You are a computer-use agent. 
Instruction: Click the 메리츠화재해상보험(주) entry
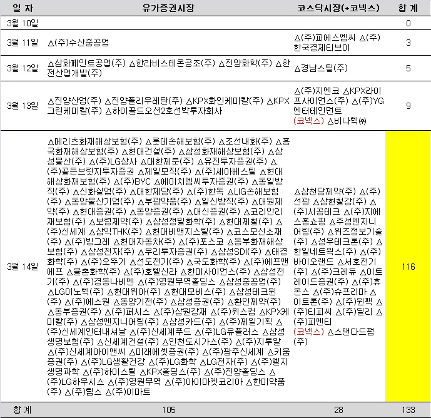pyautogui.click(x=94, y=141)
